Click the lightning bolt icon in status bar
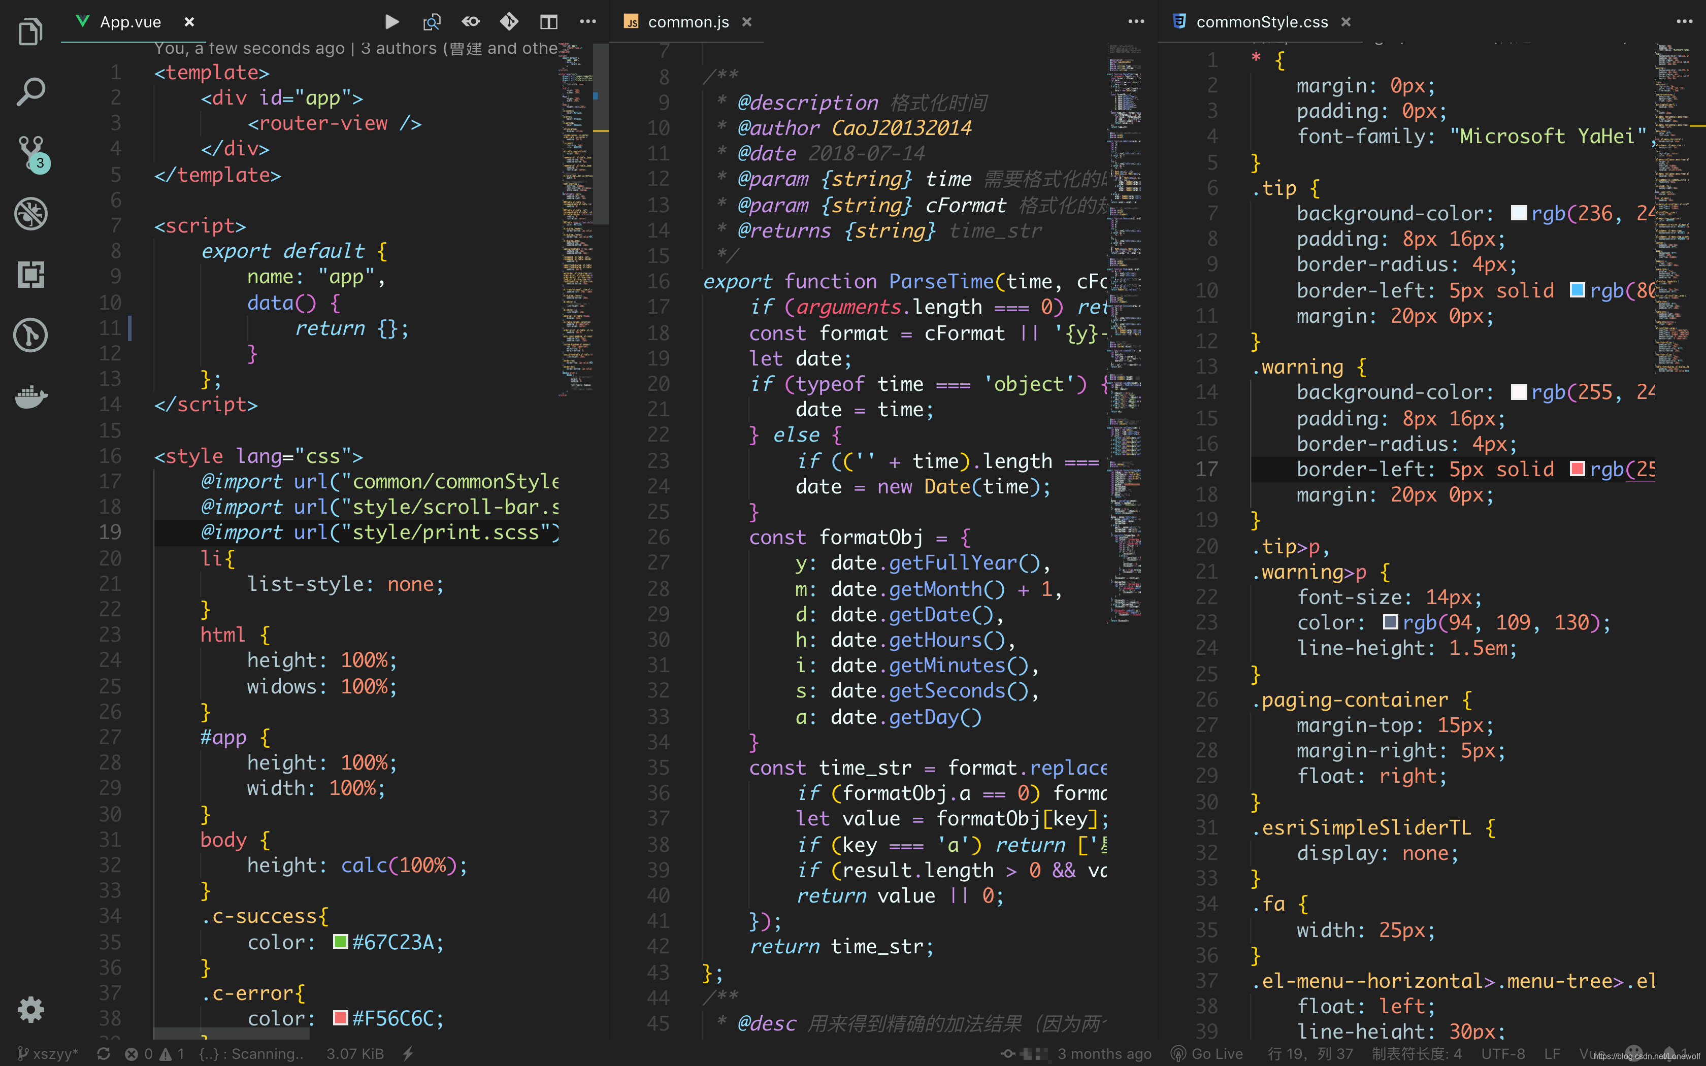This screenshot has height=1066, width=1706. pyautogui.click(x=408, y=1053)
